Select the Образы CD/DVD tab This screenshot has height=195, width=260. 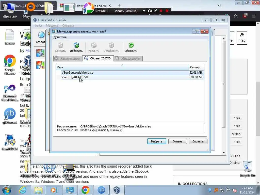(x=98, y=58)
